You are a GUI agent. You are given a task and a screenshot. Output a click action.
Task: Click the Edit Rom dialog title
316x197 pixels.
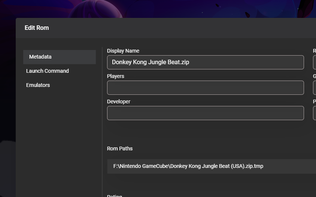pos(37,28)
